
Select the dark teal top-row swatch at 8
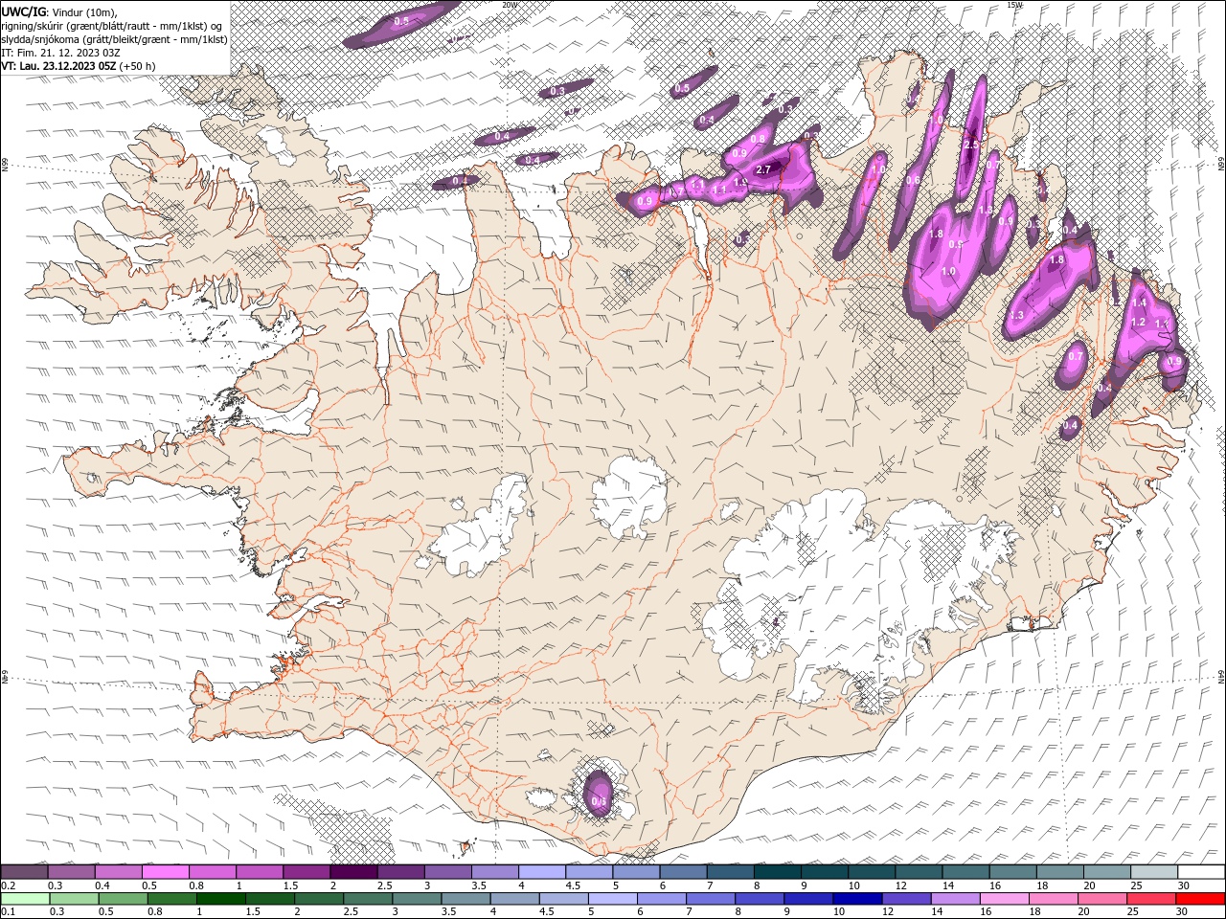(x=777, y=872)
